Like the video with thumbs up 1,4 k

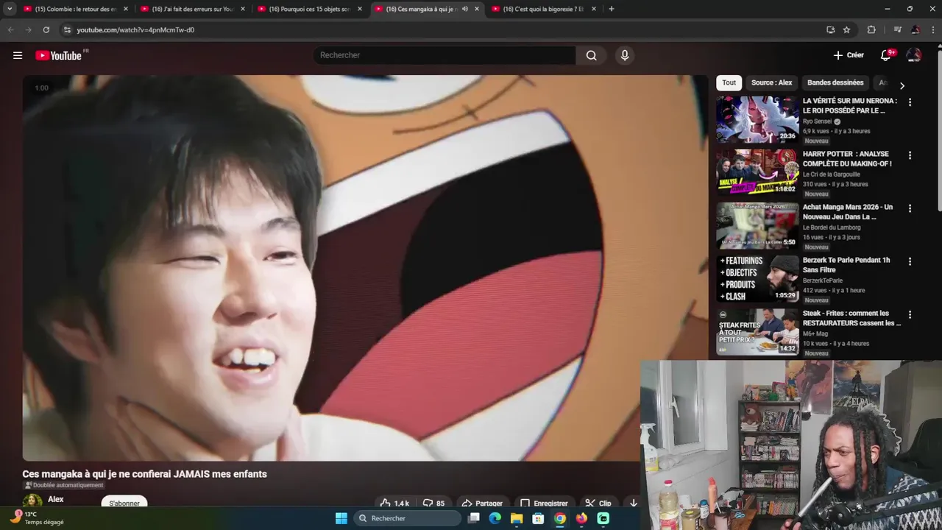(394, 504)
